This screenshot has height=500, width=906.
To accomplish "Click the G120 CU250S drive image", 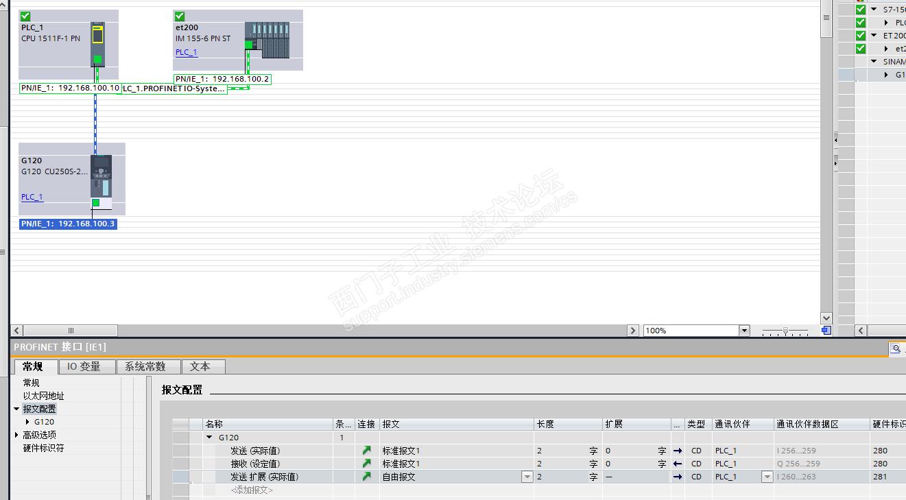I will point(101,182).
